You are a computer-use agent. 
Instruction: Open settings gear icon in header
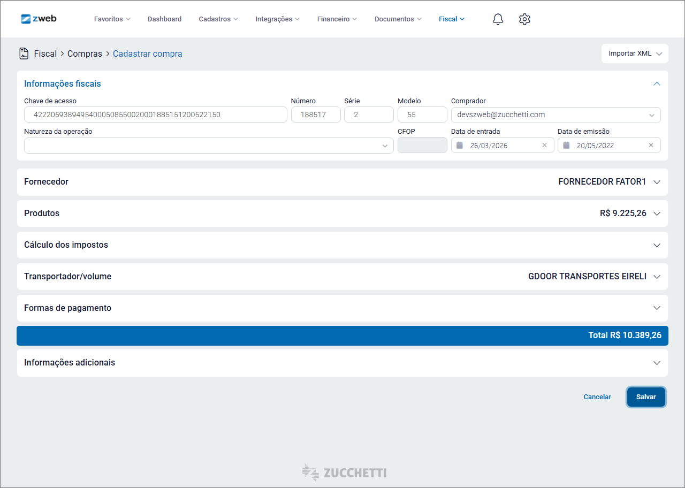[x=524, y=19]
